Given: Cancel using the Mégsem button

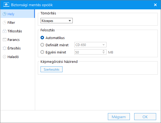Looking at the screenshot, I should tap(119, 117).
